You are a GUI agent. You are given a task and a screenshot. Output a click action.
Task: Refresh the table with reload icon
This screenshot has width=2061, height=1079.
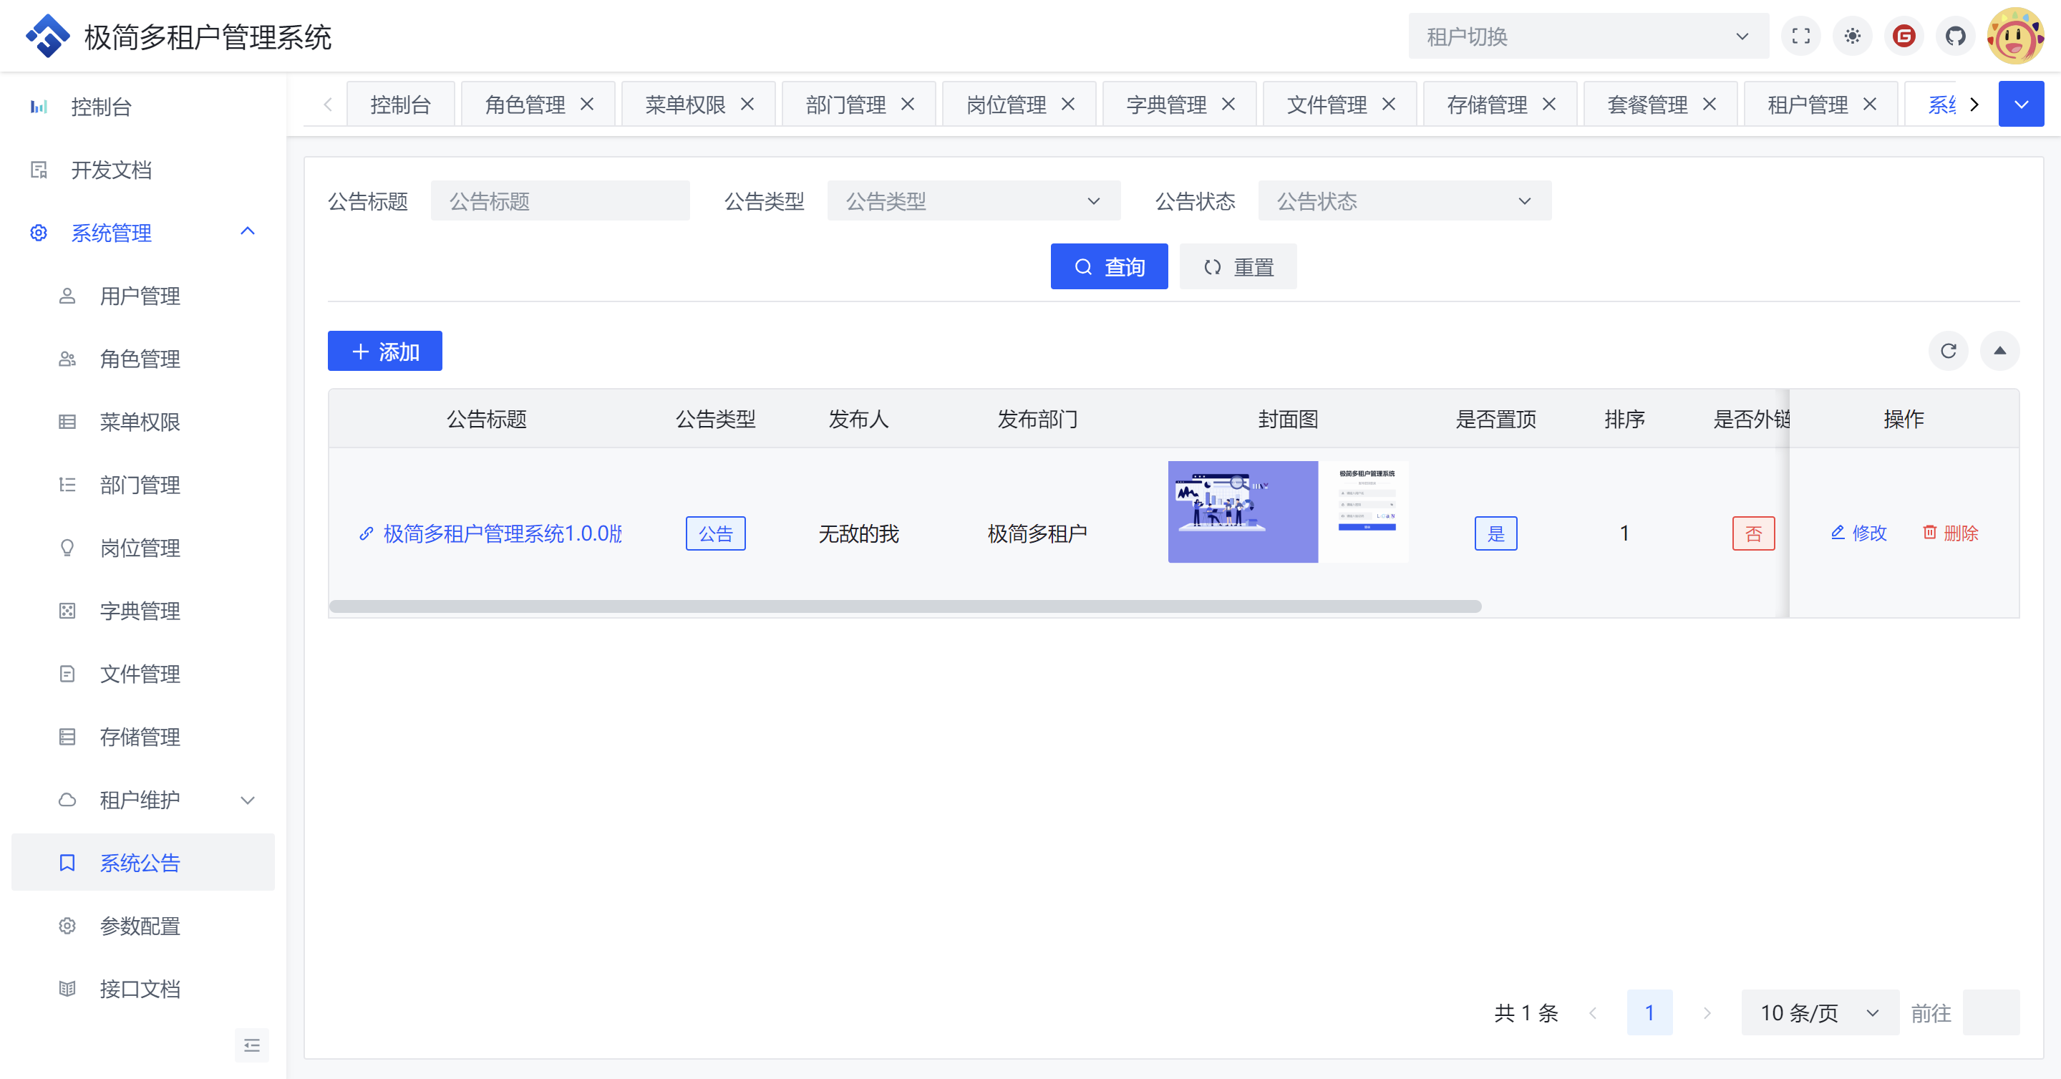[x=1948, y=351]
